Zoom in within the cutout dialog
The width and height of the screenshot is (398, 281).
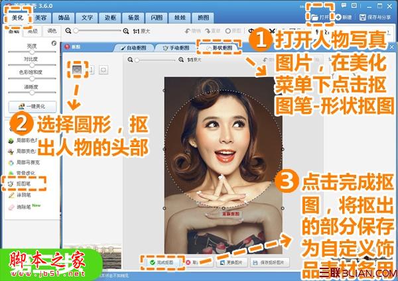(x=181, y=60)
